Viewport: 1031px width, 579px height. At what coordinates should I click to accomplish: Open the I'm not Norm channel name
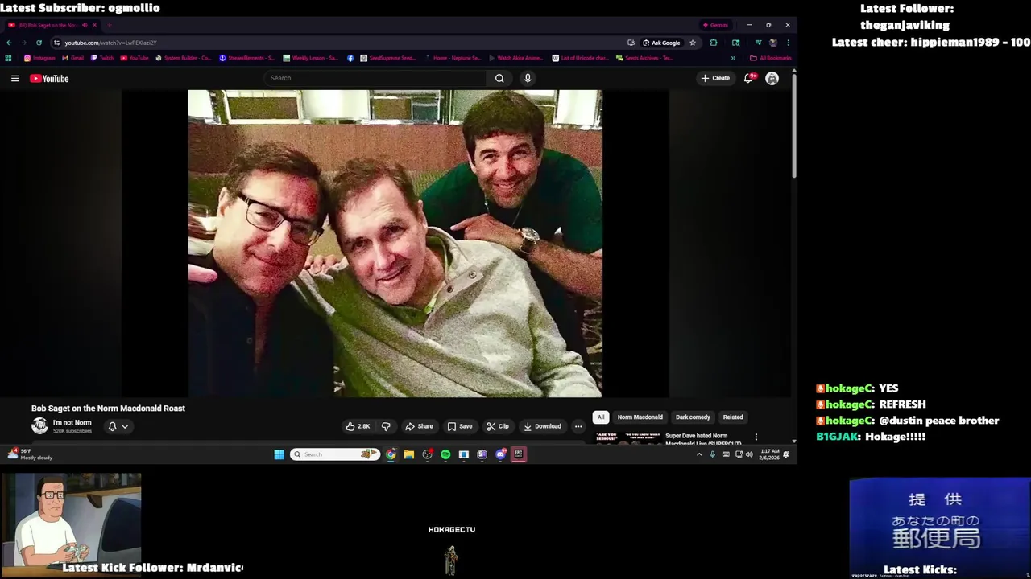pos(72,422)
